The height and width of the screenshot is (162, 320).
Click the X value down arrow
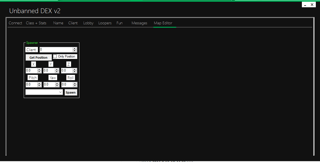click(39, 72)
